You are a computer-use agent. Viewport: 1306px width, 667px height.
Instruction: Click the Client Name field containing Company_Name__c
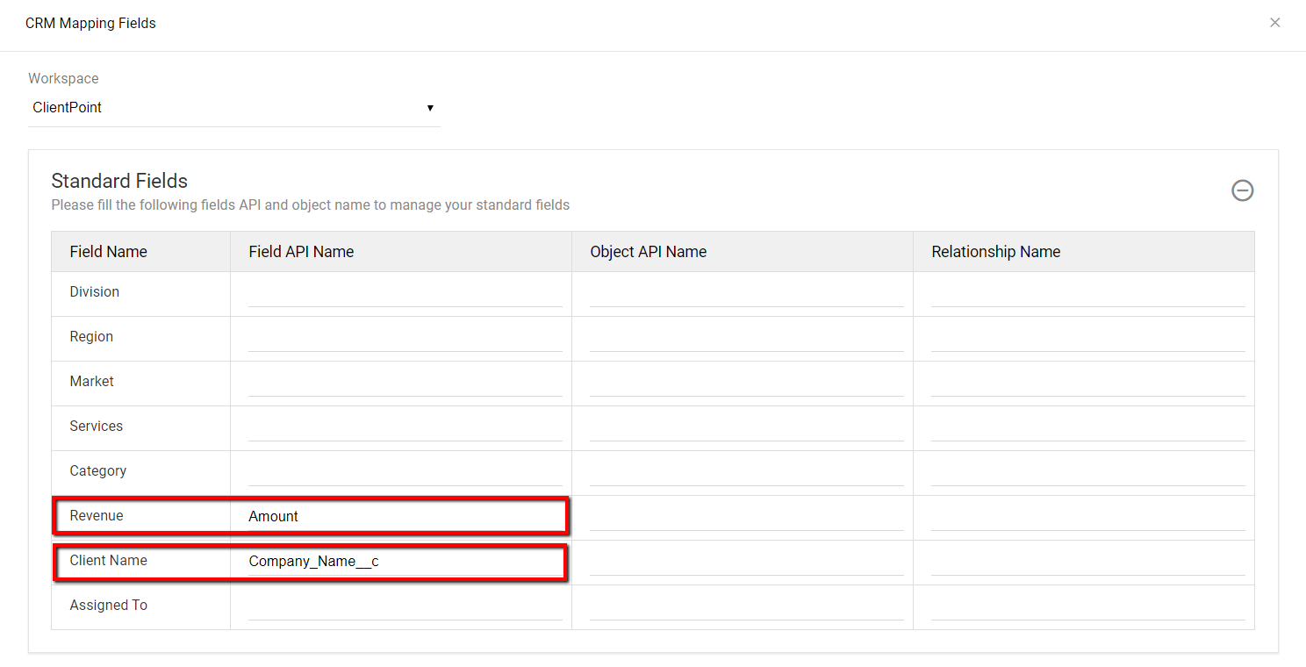[x=405, y=561]
